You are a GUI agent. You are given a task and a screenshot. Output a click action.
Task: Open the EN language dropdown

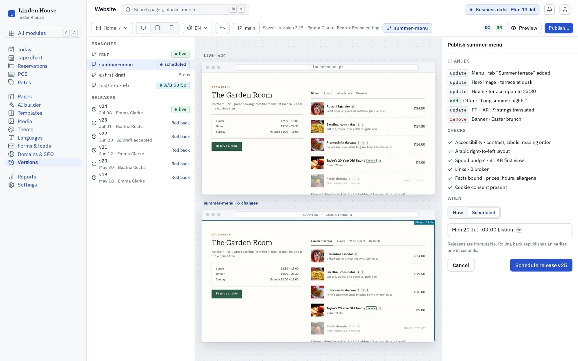(x=197, y=28)
